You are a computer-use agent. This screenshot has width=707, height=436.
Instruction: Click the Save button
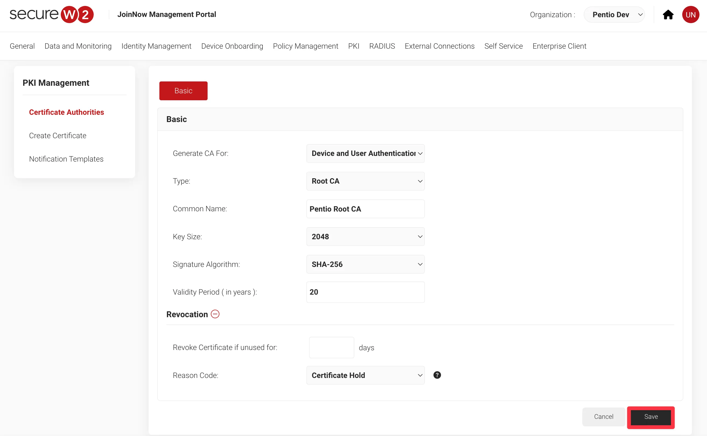[651, 417]
